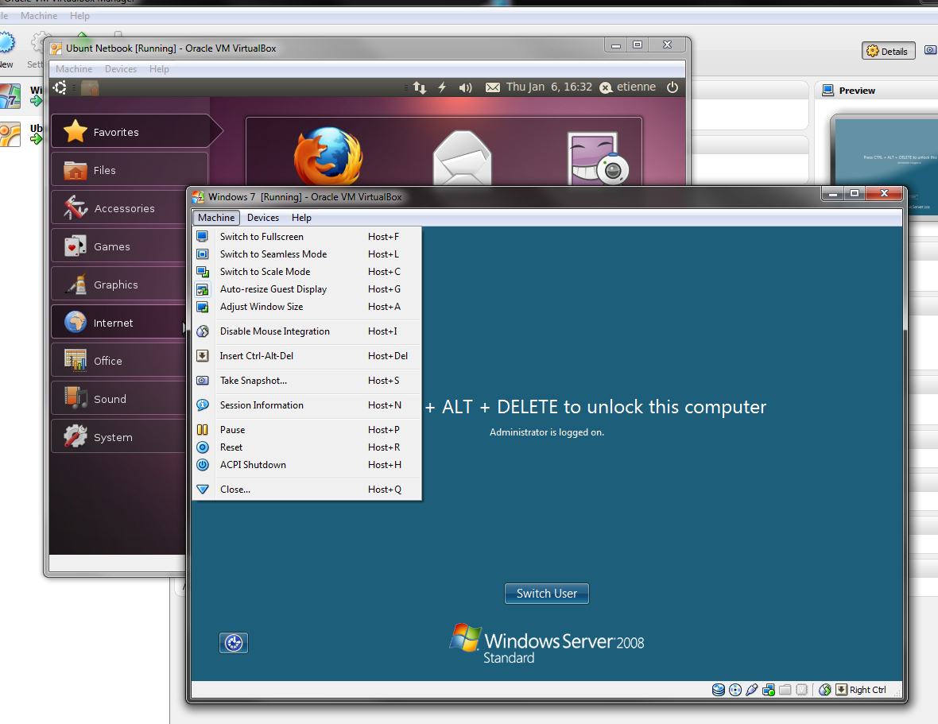Launch the mail envelope app in Ubuntu favorites

click(x=462, y=157)
